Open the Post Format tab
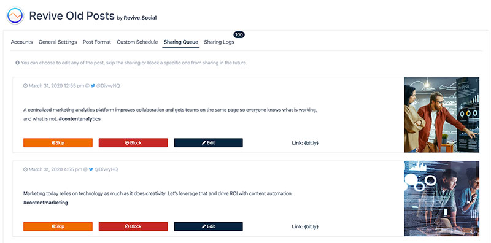 point(97,42)
